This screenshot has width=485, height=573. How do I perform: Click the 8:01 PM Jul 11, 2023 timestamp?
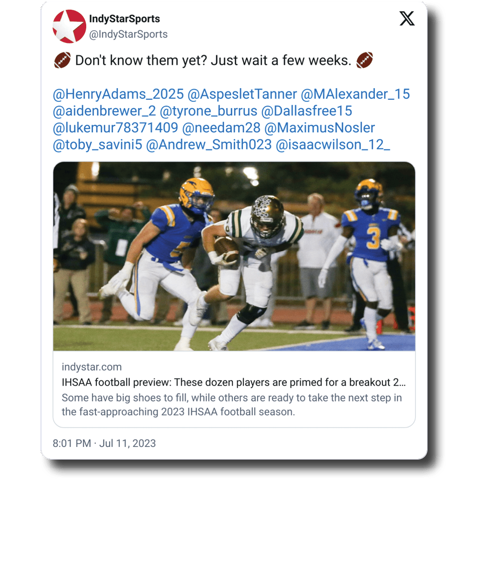[x=104, y=444]
